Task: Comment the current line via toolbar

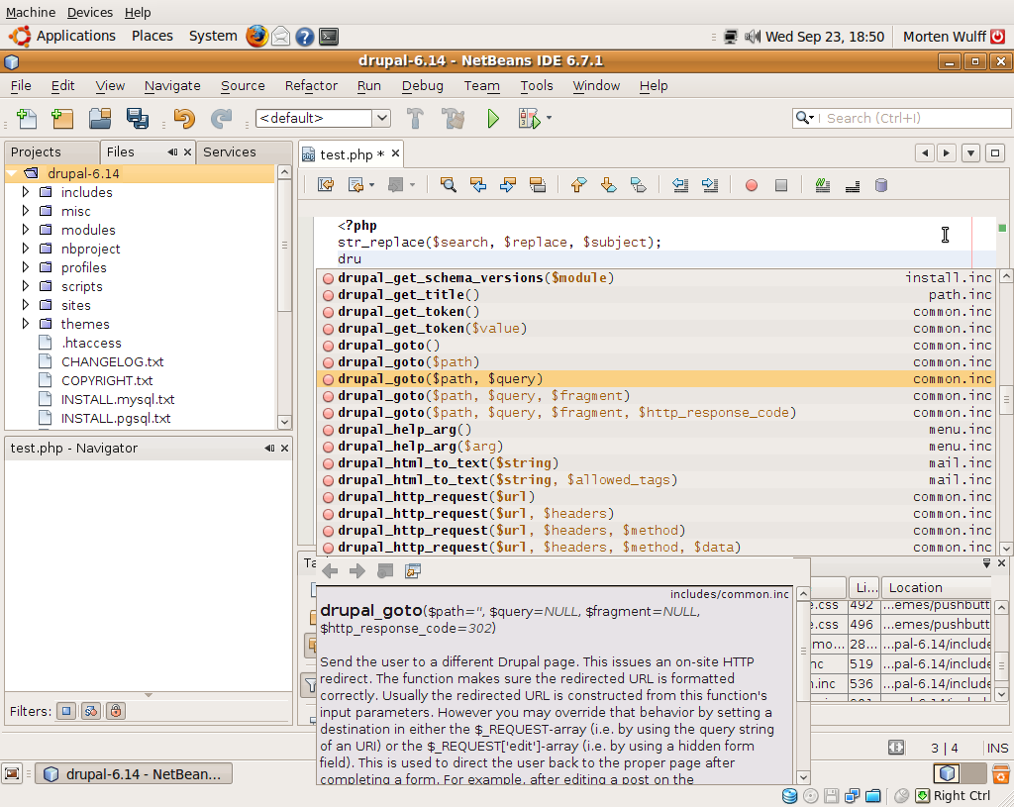Action: (823, 185)
